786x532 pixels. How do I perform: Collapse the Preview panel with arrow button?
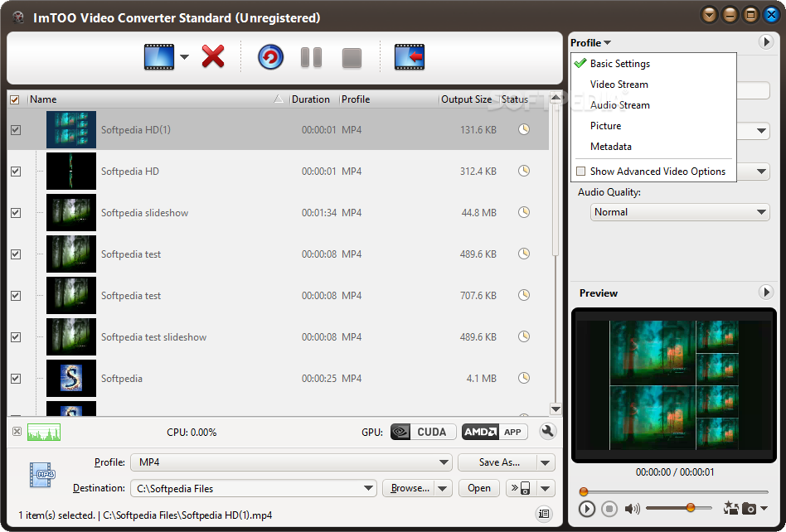[x=766, y=292]
